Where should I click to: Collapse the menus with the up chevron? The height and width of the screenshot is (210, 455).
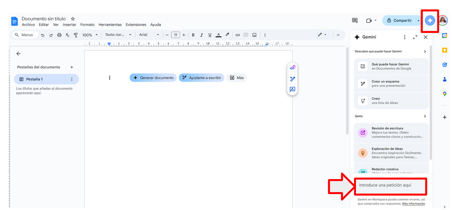(338, 35)
